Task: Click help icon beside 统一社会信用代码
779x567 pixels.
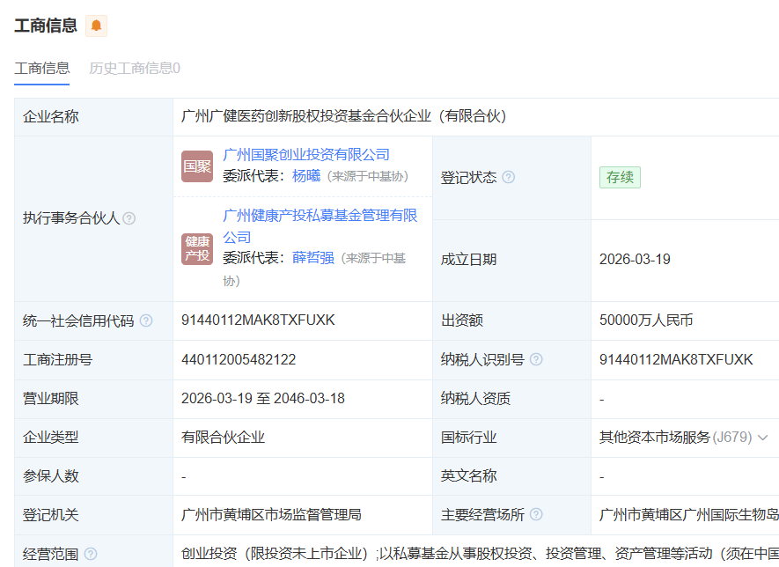Action: (146, 320)
